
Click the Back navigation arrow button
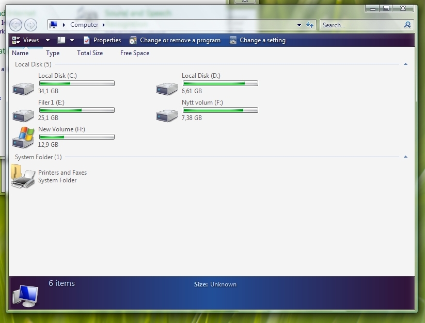15,25
